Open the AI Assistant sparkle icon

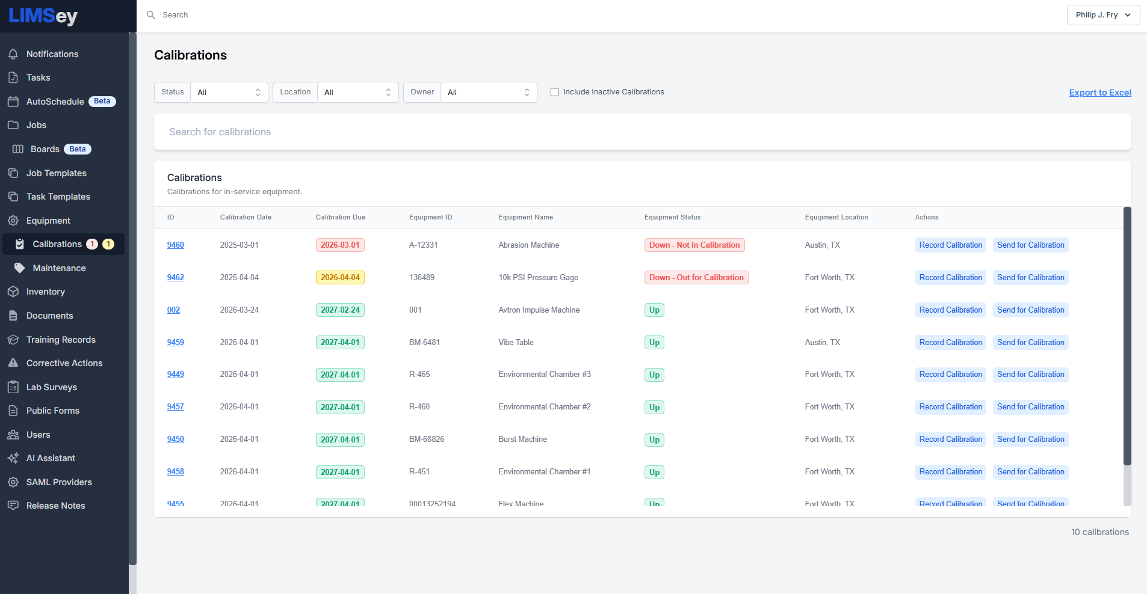[13, 458]
